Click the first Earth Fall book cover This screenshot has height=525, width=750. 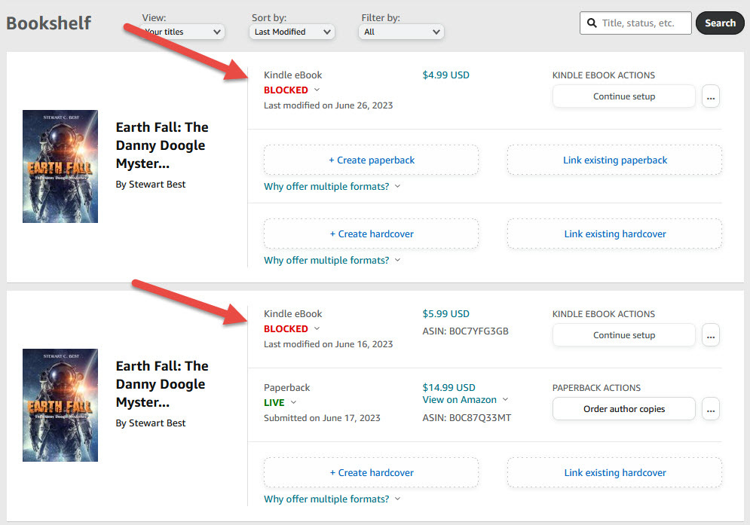pyautogui.click(x=60, y=166)
